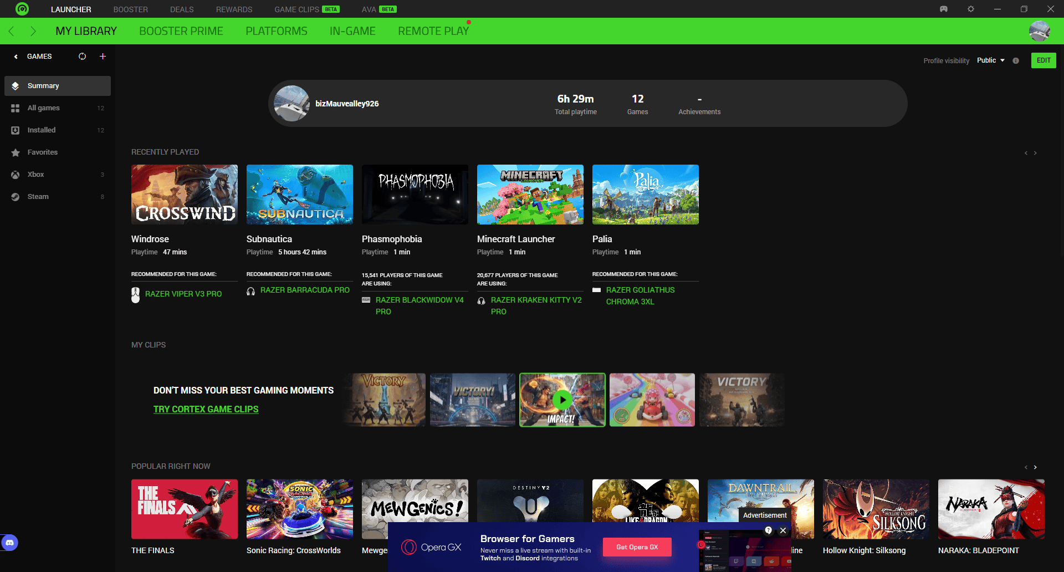Switch to the BOOSTER PRIME tab

pyautogui.click(x=181, y=31)
